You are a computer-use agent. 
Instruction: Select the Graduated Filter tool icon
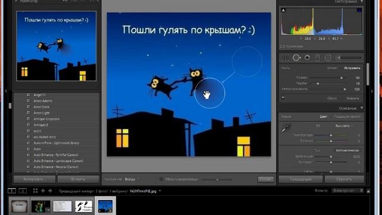point(318,58)
